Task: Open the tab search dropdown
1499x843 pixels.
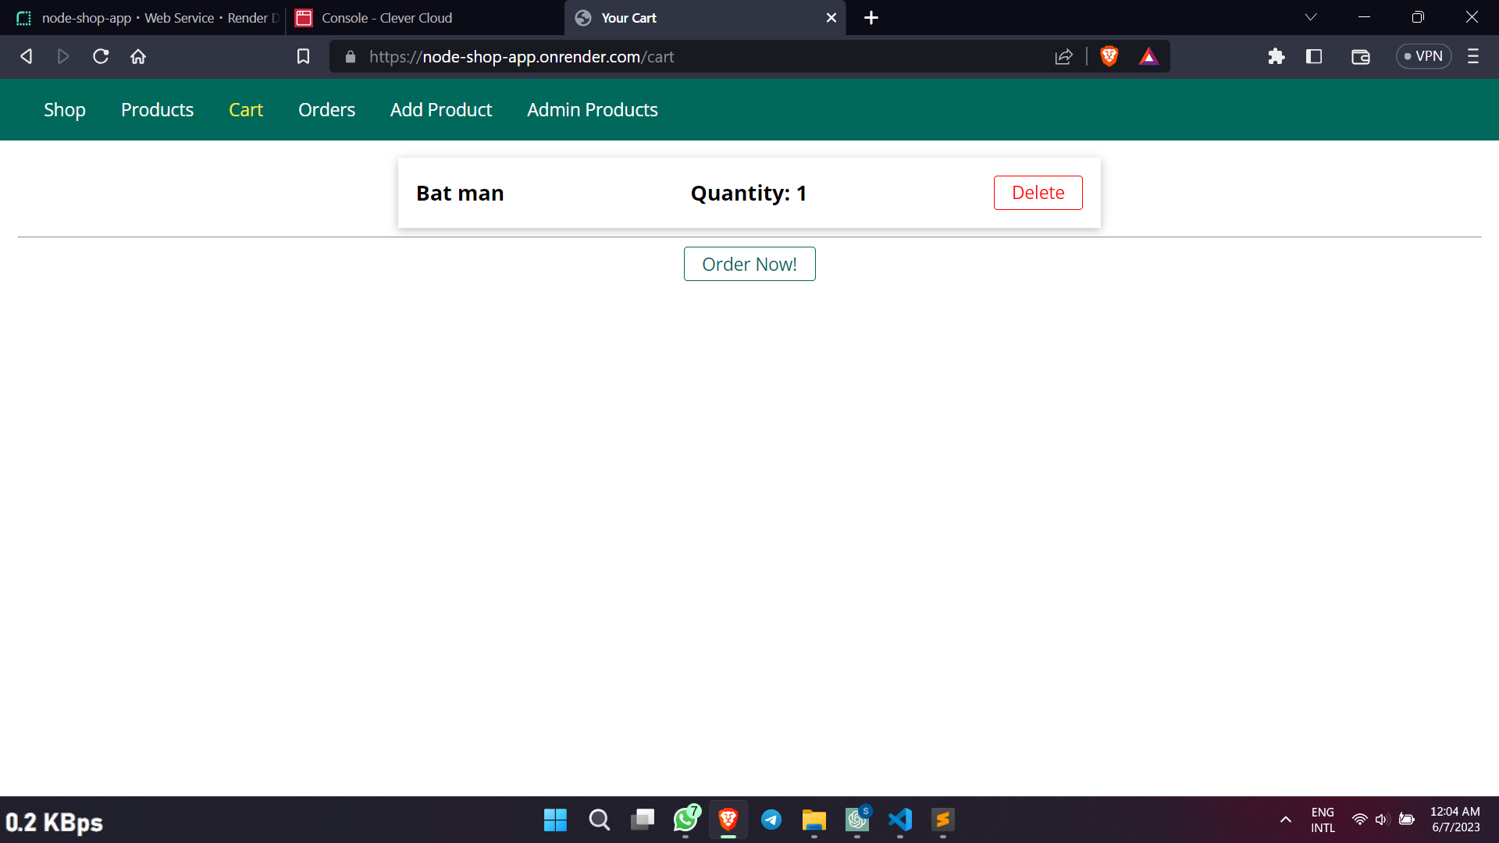Action: tap(1310, 17)
